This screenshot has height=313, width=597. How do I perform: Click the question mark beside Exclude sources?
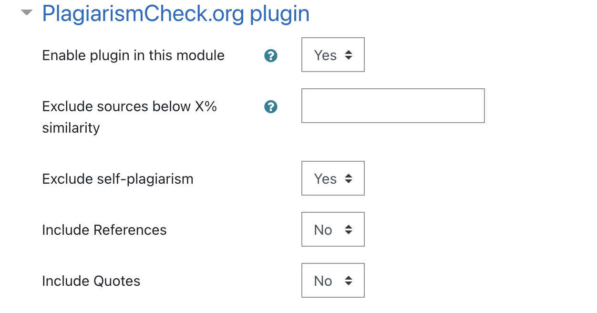pyautogui.click(x=270, y=107)
